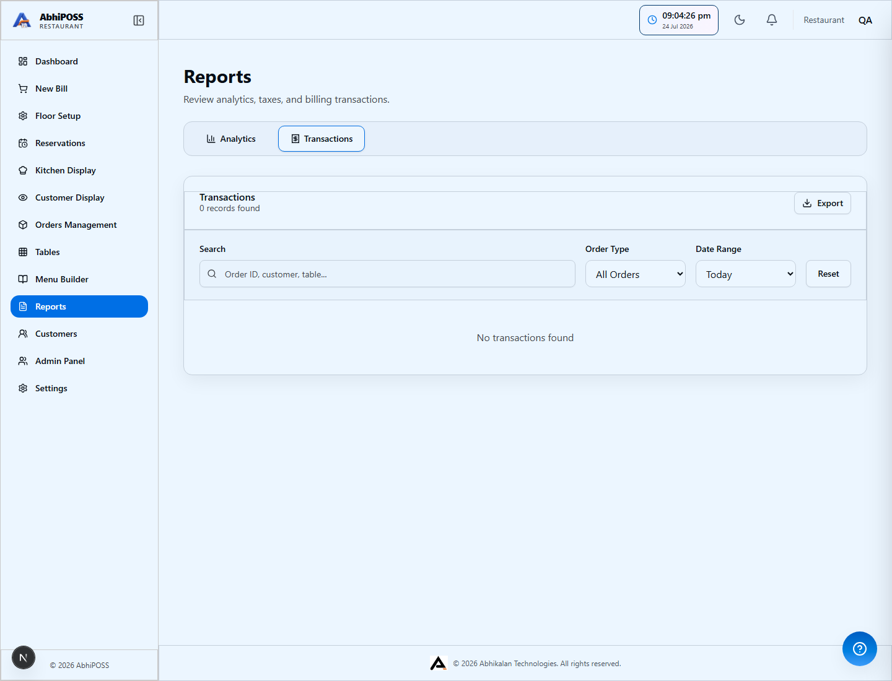This screenshot has width=892, height=681.
Task: Reset the transaction filters
Action: pyautogui.click(x=828, y=274)
